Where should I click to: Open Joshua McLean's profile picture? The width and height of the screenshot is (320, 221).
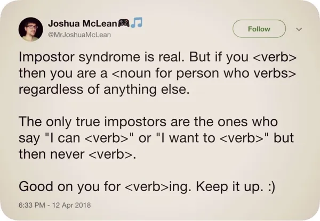[31, 29]
